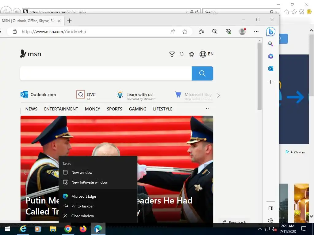Screen dimensions: 314x235
Task: Open Browser essentials heart icon
Action: point(228,32)
